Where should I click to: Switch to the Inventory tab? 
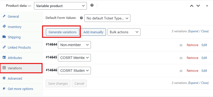21,27
